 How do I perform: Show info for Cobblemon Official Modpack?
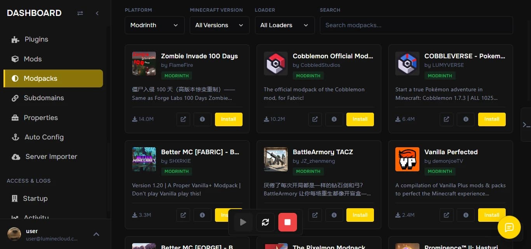pyautogui.click(x=334, y=119)
